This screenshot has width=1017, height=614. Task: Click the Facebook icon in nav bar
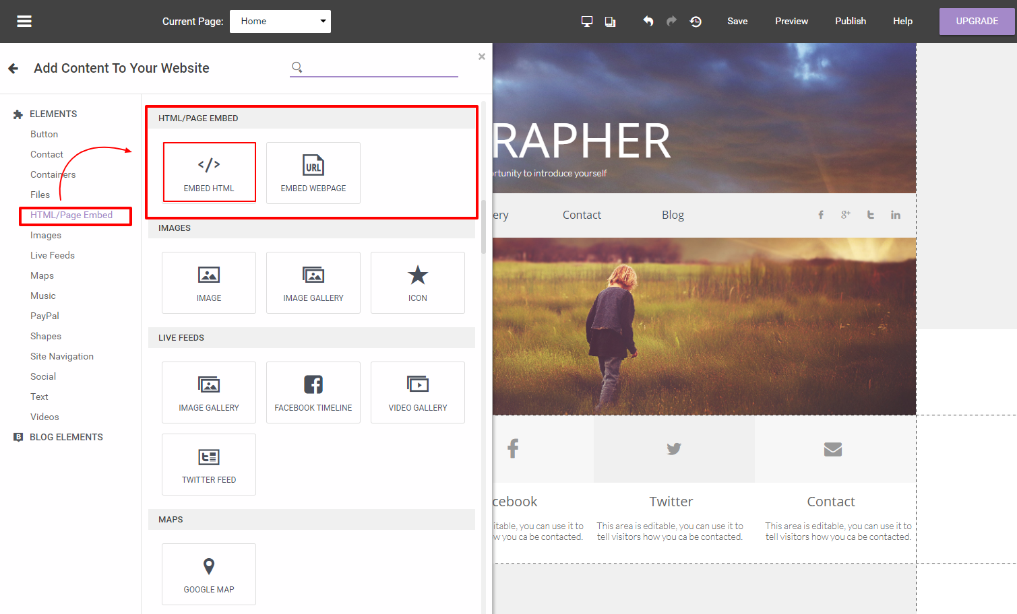(x=821, y=215)
